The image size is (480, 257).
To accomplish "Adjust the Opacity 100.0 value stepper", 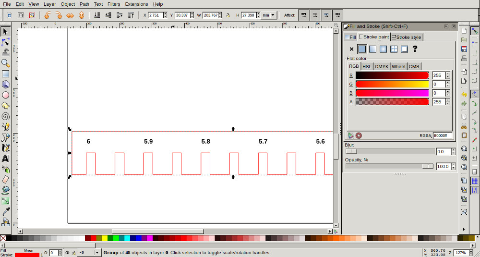I will click(x=453, y=167).
